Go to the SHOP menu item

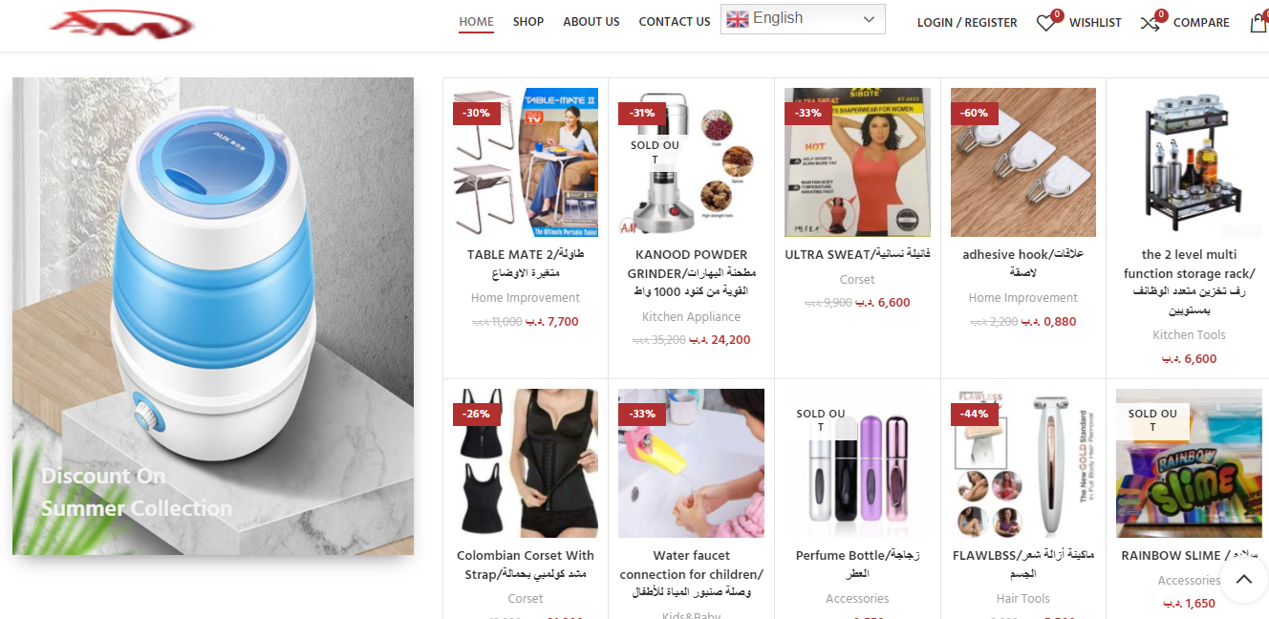528,22
